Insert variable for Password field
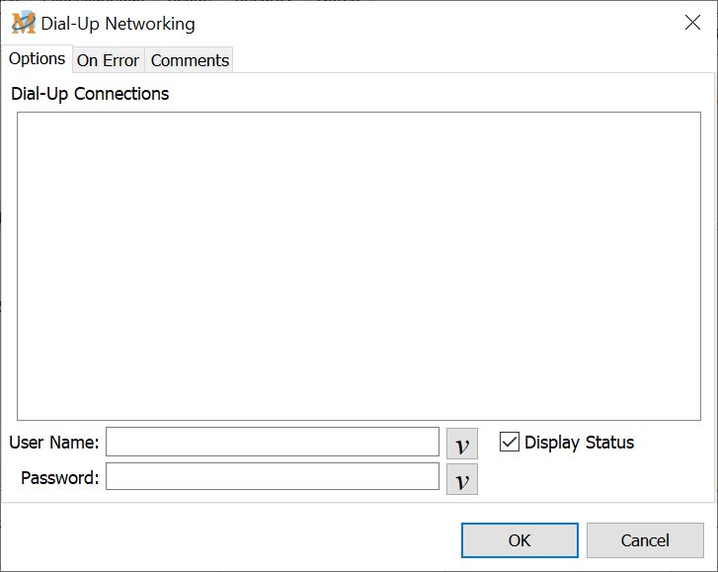This screenshot has height=572, width=718. (x=461, y=479)
